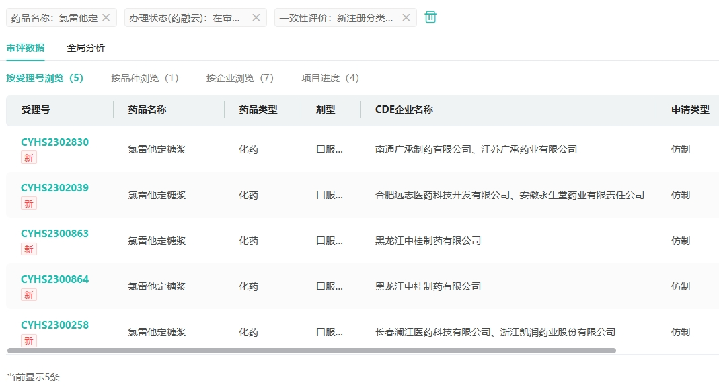Click the 受理号 column header

click(36, 110)
